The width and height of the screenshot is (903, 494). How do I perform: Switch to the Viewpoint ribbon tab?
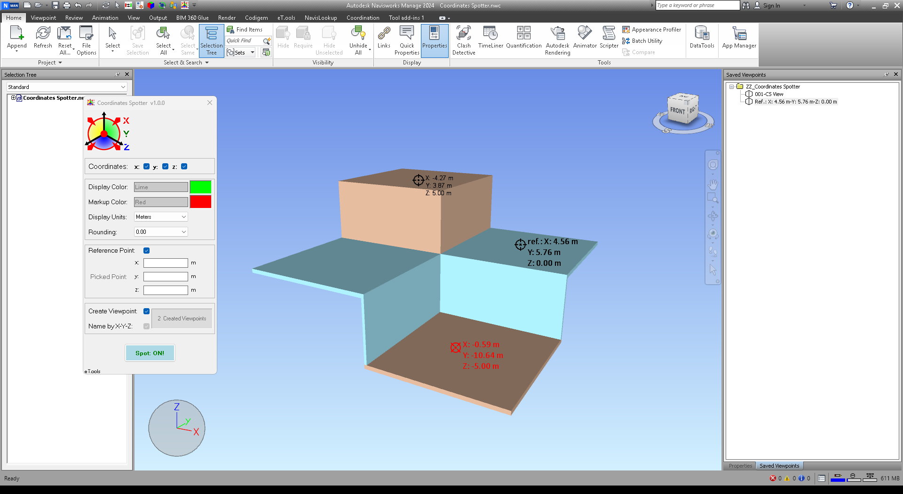pos(43,18)
